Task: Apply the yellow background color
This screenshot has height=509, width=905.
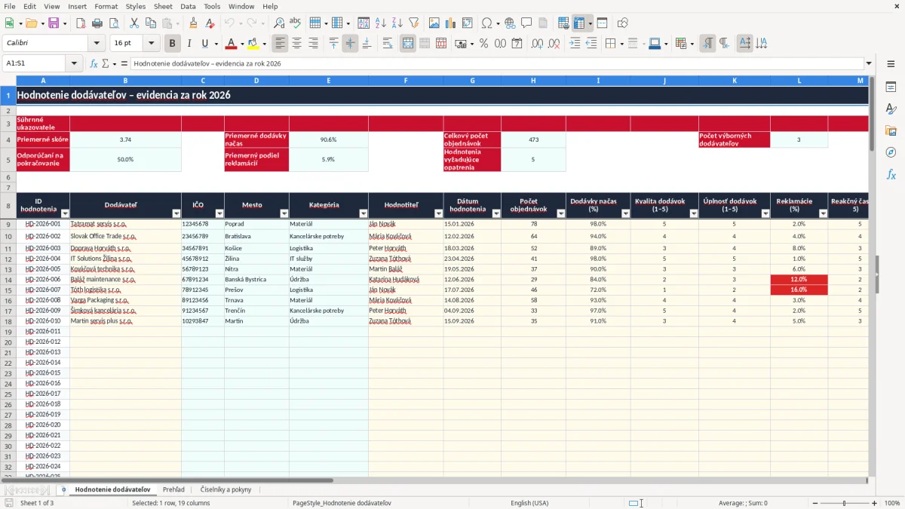Action: coord(253,44)
